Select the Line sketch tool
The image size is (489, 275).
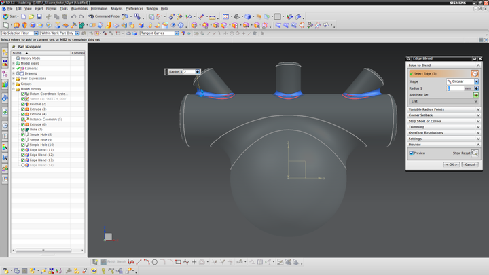pyautogui.click(x=139, y=262)
